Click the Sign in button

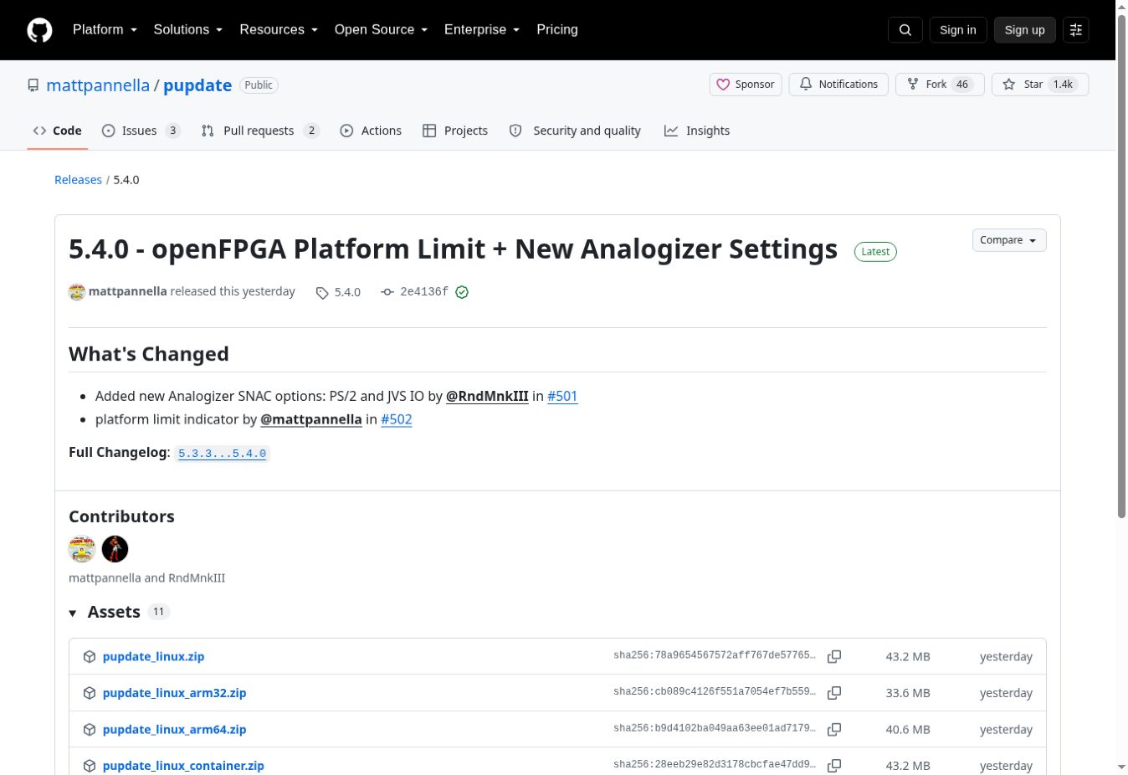(x=958, y=30)
